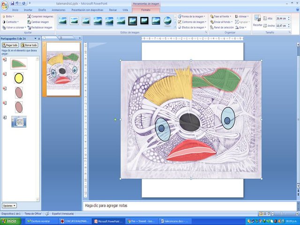Switch to kaleconcurso.docx taskbar window
Screen dimensions: 300x225
tap(174, 221)
